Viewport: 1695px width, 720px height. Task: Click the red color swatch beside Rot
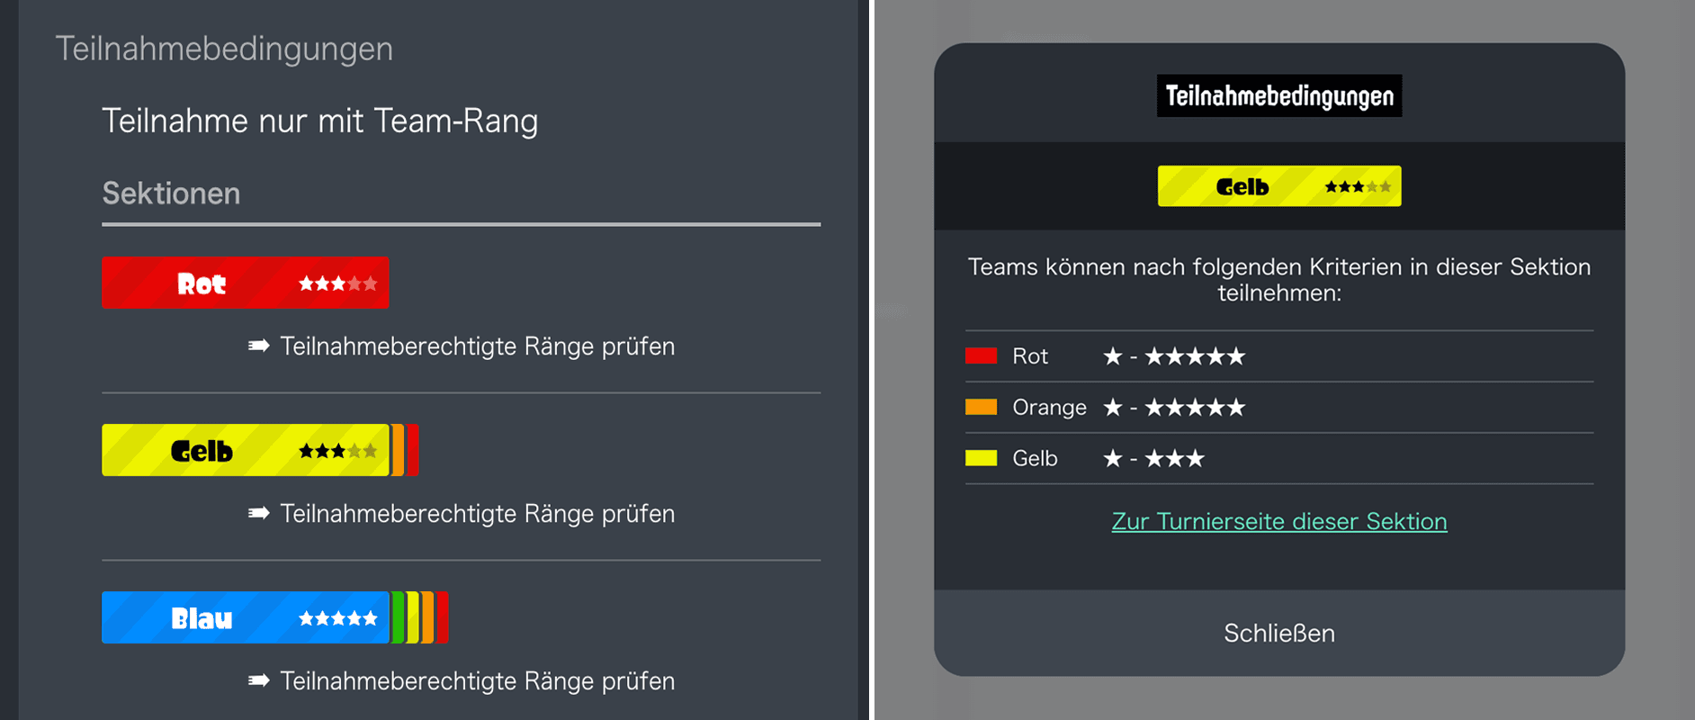click(x=981, y=355)
